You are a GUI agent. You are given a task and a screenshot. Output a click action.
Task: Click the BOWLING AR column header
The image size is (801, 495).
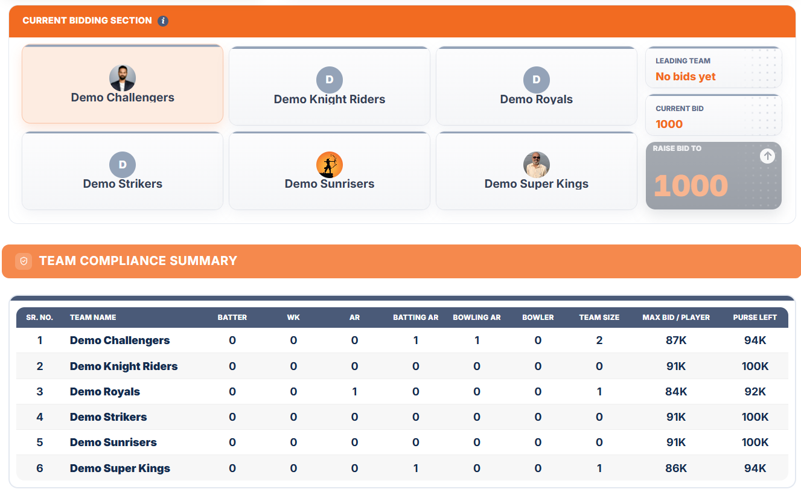pyautogui.click(x=477, y=318)
